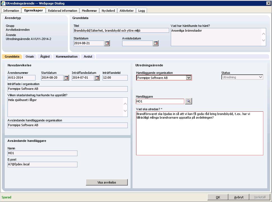The image size is (272, 202).
Task: Click the Inträffandetid field showing 12:00
Action: 115,77
